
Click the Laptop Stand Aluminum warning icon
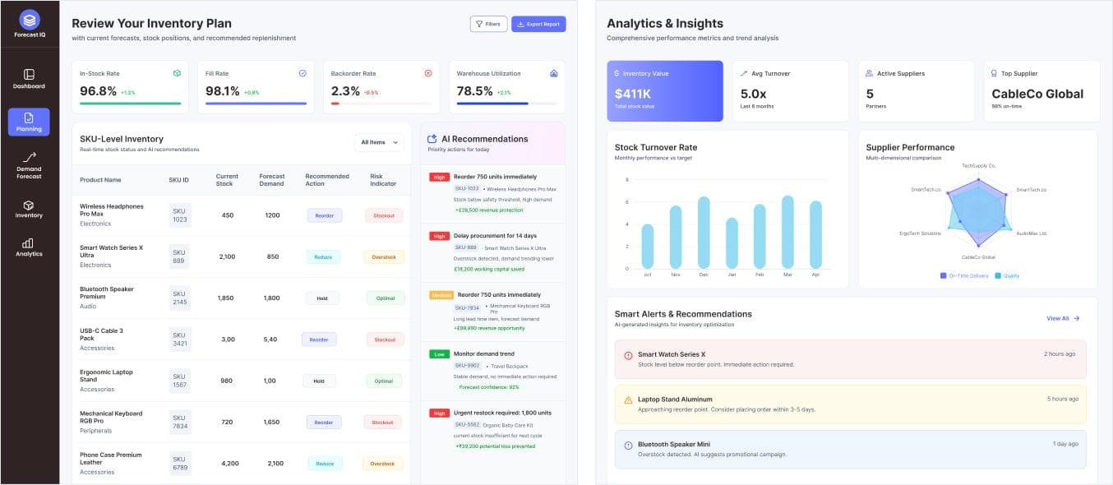(628, 400)
